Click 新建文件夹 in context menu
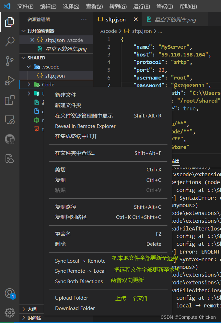Image resolution: width=221 pixels, height=323 pixels. pyautogui.click(x=68, y=105)
